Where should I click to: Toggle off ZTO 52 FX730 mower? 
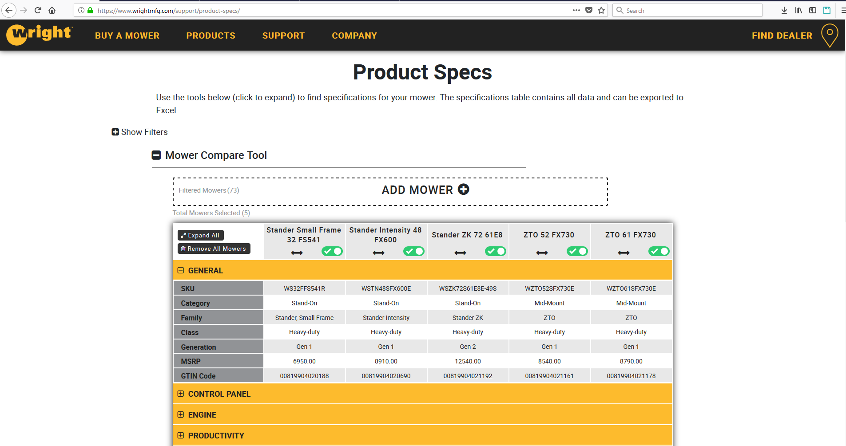click(x=577, y=251)
